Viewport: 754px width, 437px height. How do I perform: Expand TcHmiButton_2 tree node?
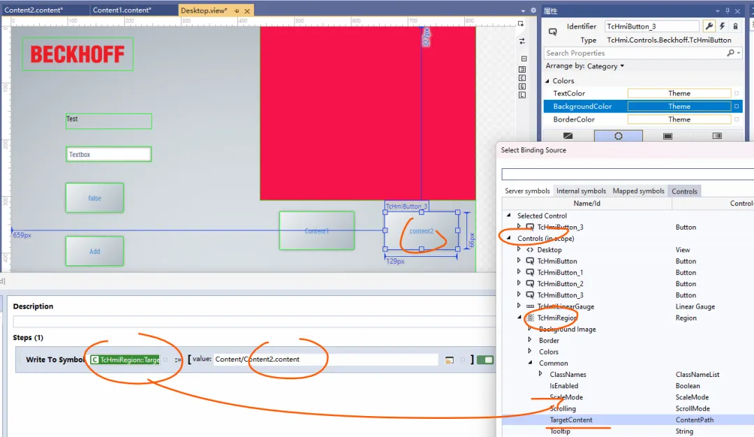(x=519, y=283)
